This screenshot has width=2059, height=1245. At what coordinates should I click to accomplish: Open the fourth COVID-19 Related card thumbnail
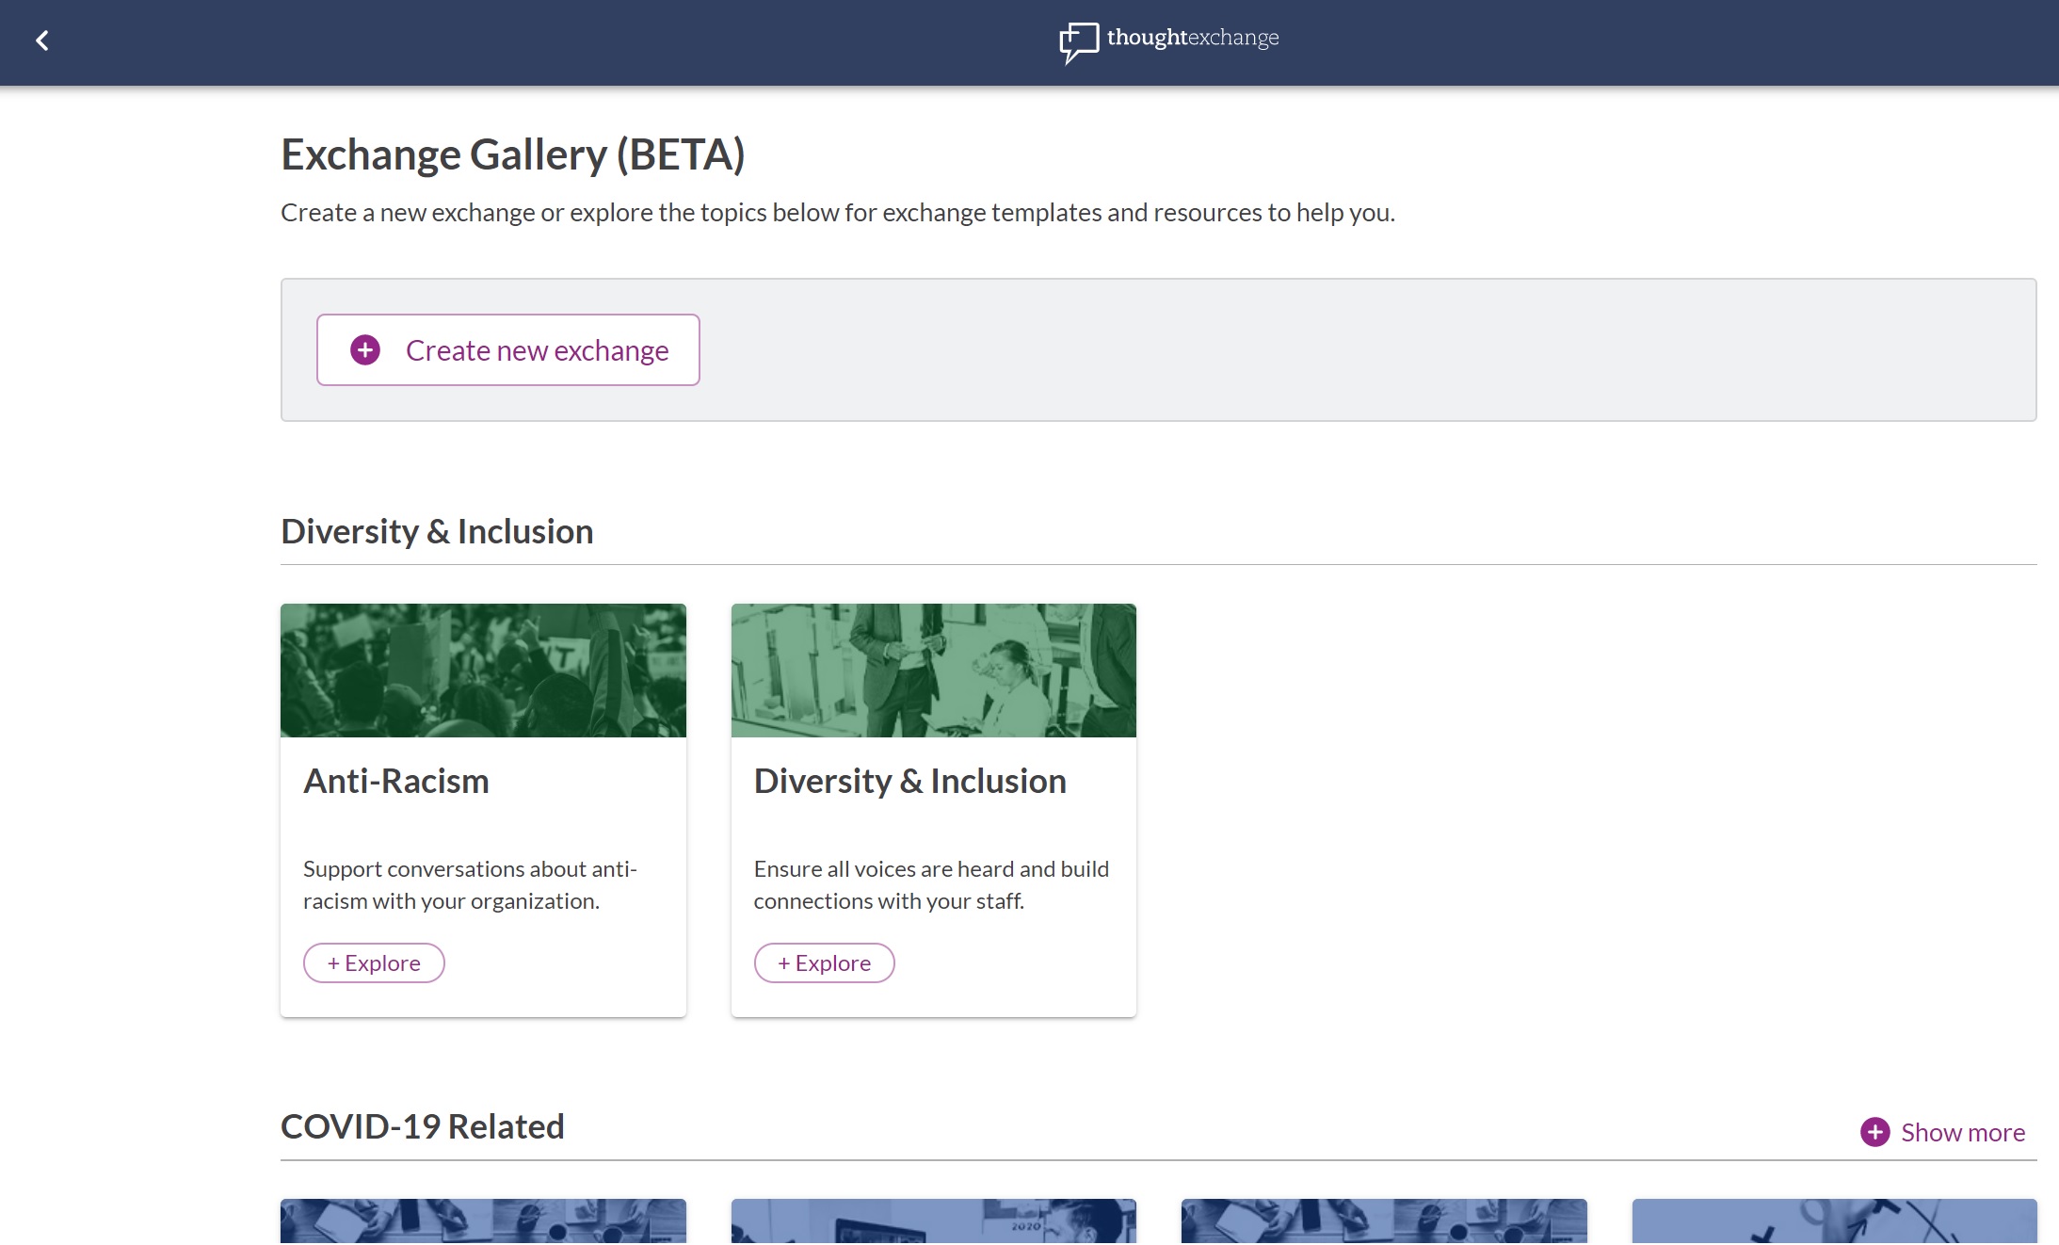point(1834,1221)
